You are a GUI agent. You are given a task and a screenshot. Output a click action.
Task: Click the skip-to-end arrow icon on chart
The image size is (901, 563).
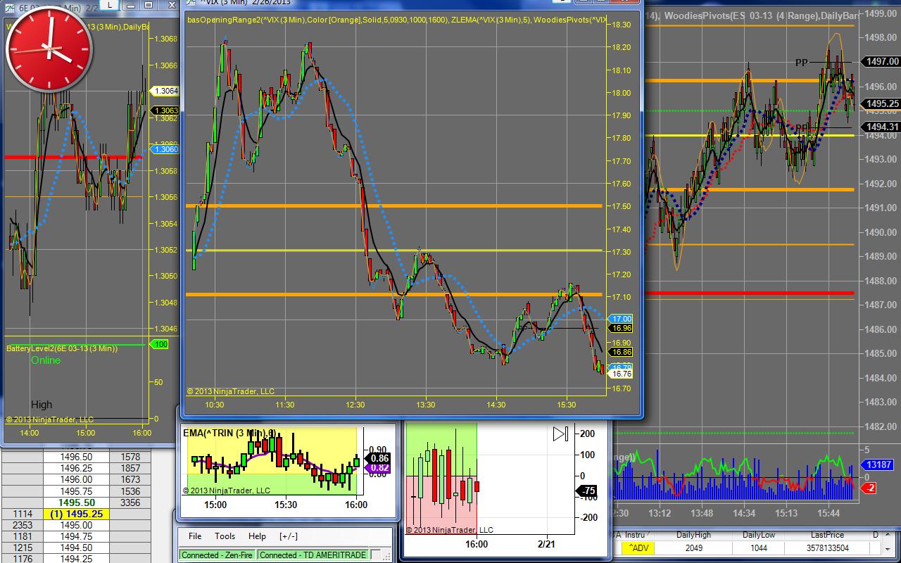coord(560,434)
